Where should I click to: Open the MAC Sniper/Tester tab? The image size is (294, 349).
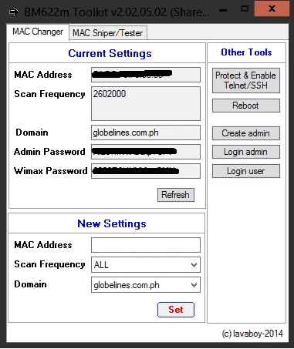(x=108, y=33)
